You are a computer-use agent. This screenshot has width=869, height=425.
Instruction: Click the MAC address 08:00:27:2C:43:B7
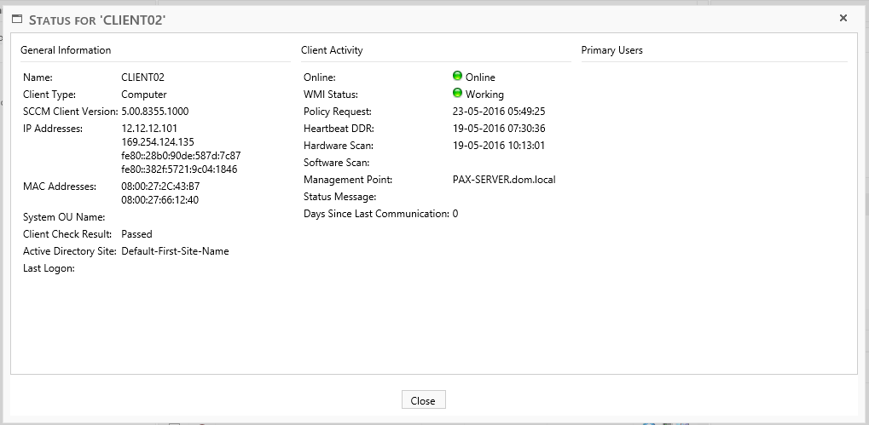pyautogui.click(x=160, y=187)
